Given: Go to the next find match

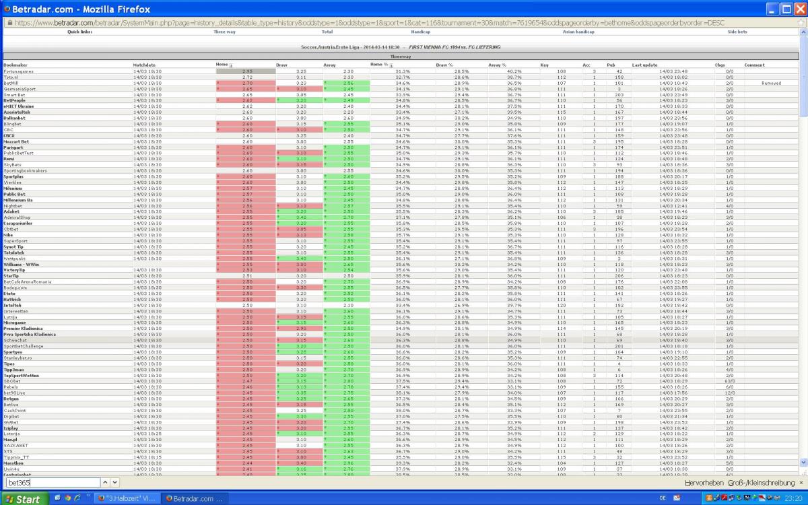Looking at the screenshot, I should 114,483.
